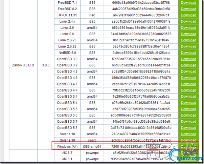Select hash '2ecb302512f3197018744c0b534bd71f'
The image size is (204, 164).
(x=141, y=84)
